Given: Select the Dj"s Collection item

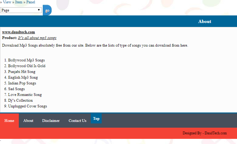Looking at the screenshot, I should point(20,100).
